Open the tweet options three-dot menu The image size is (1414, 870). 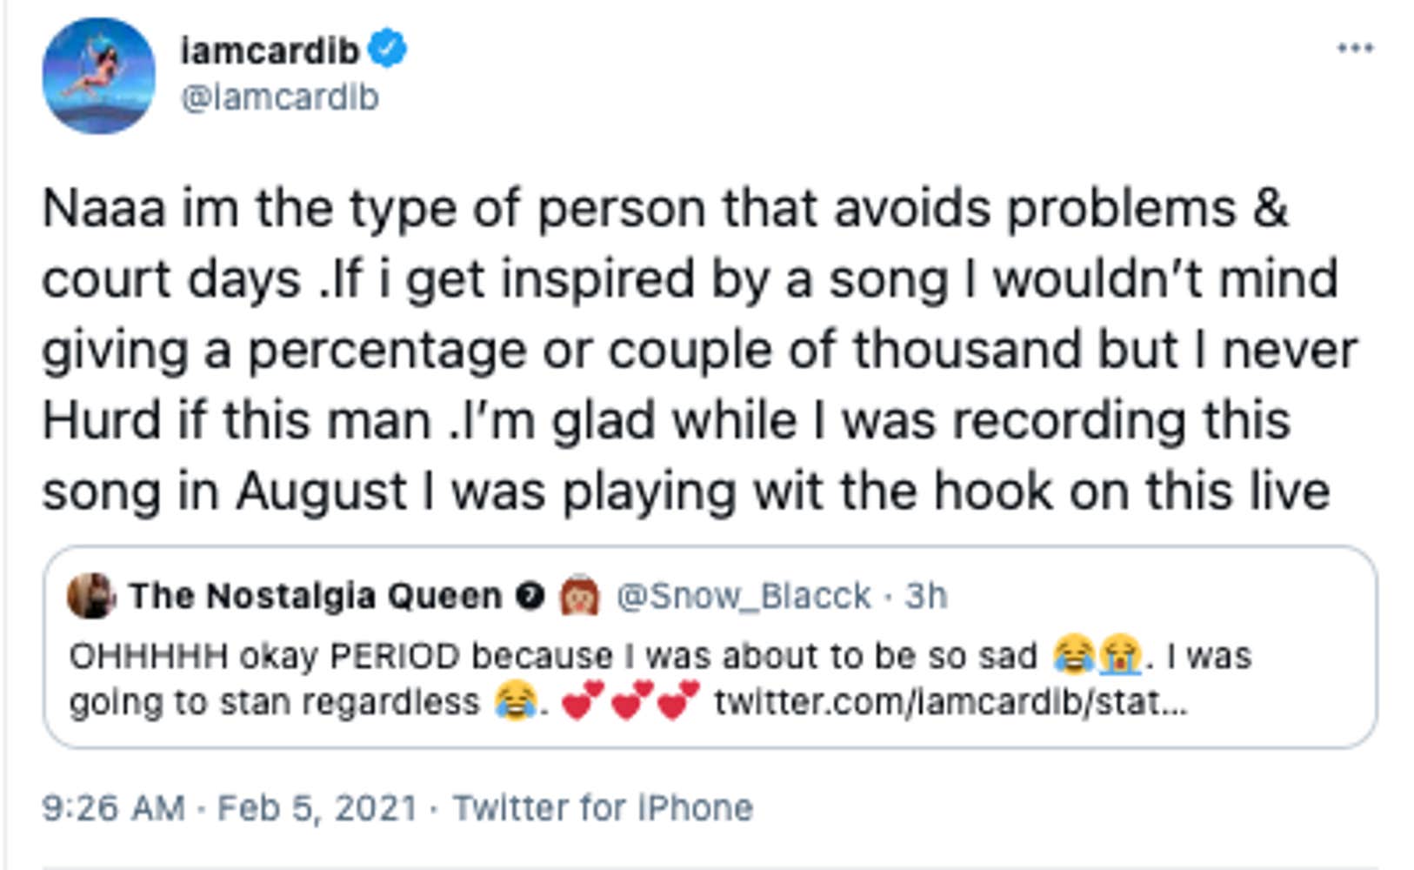1357,50
